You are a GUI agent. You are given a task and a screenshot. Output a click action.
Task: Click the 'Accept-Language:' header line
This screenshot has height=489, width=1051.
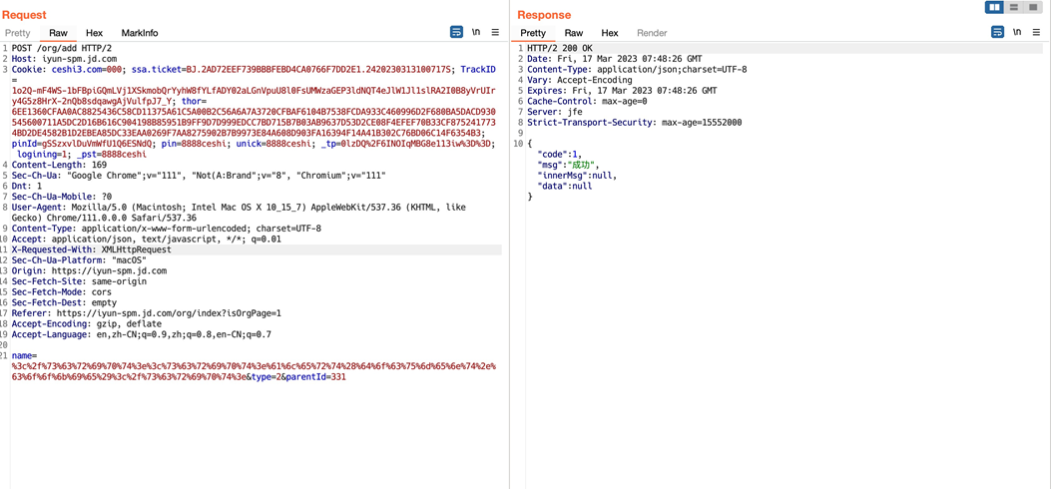point(142,334)
